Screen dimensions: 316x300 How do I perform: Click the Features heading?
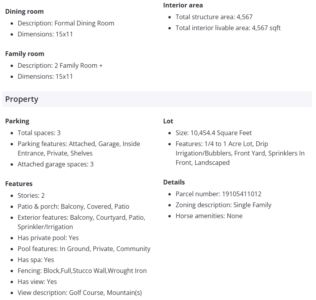coord(19,184)
